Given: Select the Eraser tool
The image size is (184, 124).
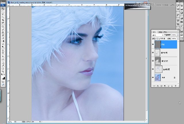Looking at the screenshot, I should [x=3, y=38].
